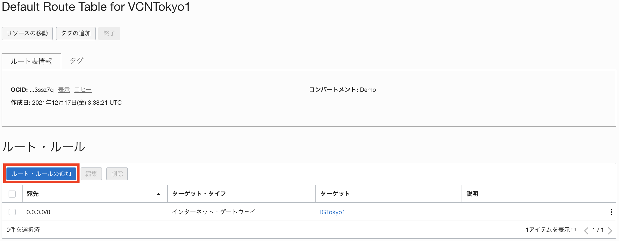
Task: Click the タグの追加 button
Action: tap(75, 33)
